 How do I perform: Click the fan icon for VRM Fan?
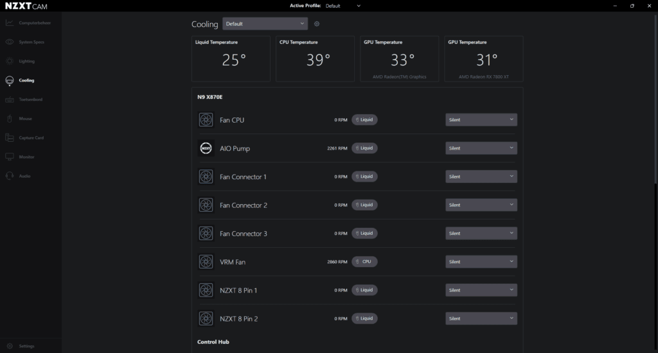tap(206, 262)
